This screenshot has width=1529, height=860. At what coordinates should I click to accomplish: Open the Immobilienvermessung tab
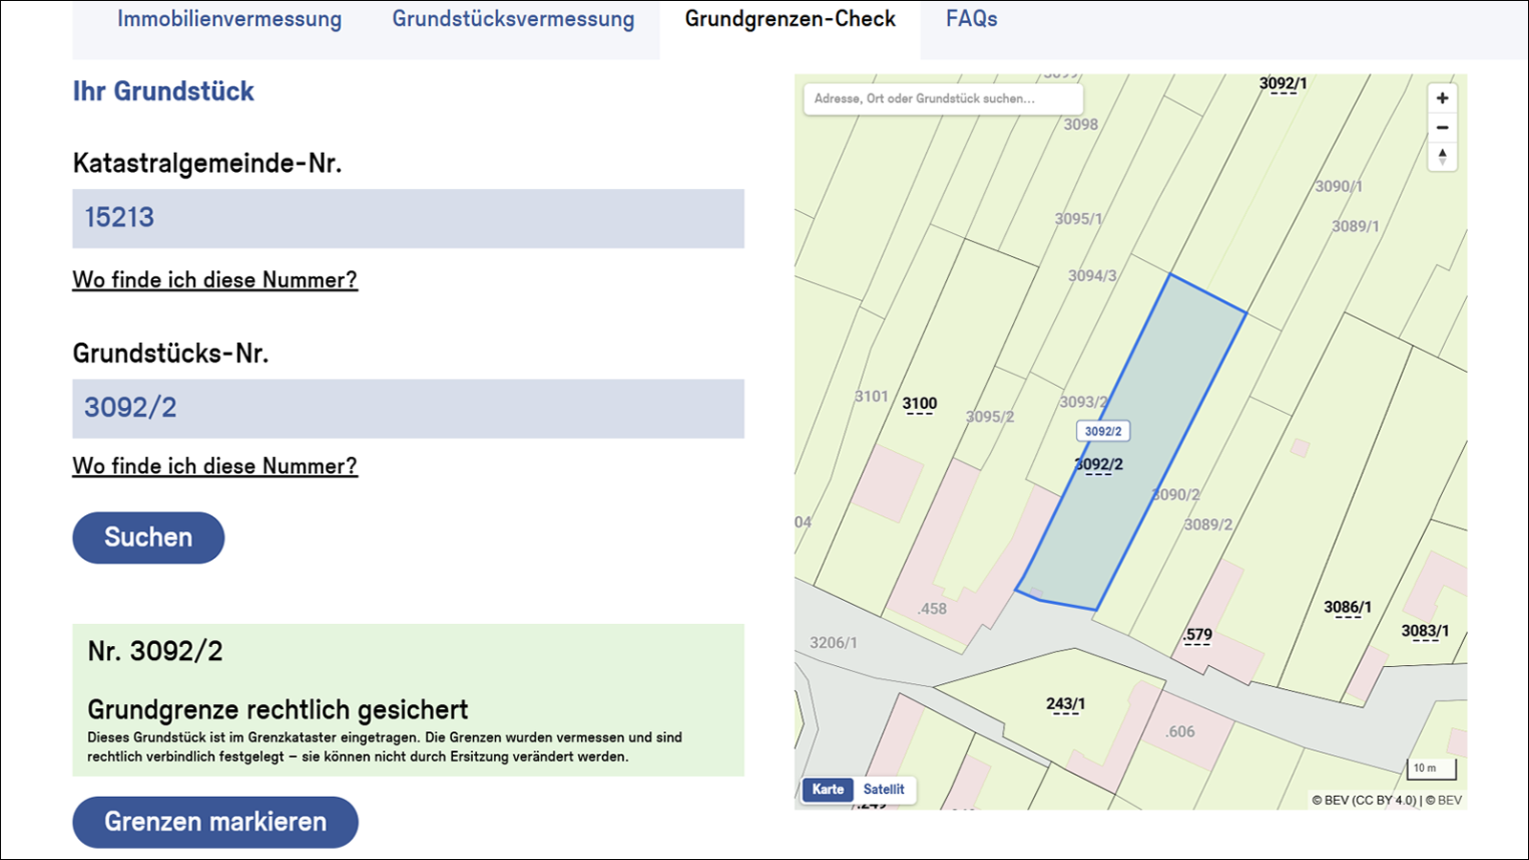[x=229, y=19]
